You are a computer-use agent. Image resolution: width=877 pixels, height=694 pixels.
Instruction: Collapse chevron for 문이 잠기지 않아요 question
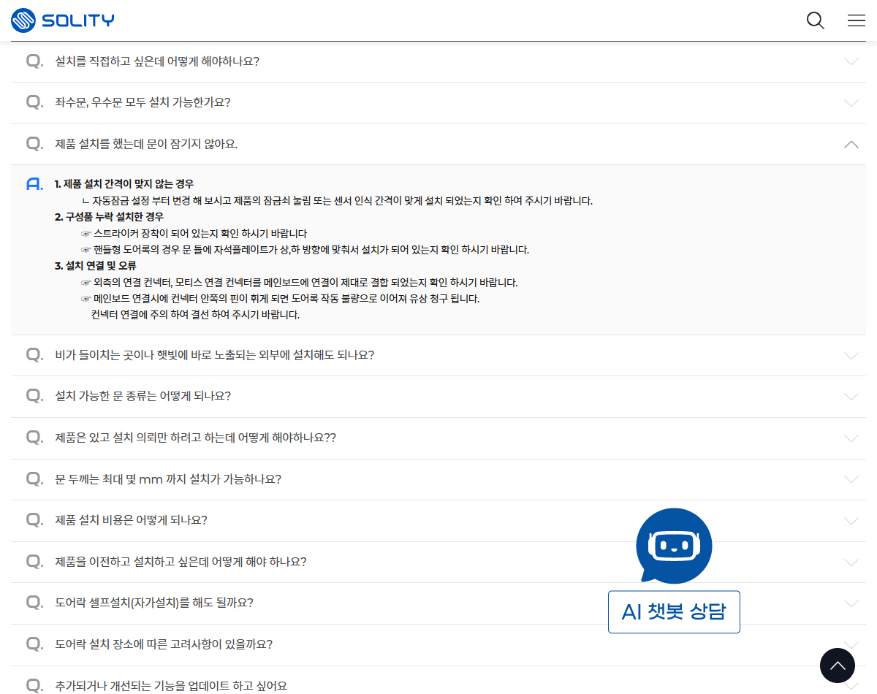(851, 145)
